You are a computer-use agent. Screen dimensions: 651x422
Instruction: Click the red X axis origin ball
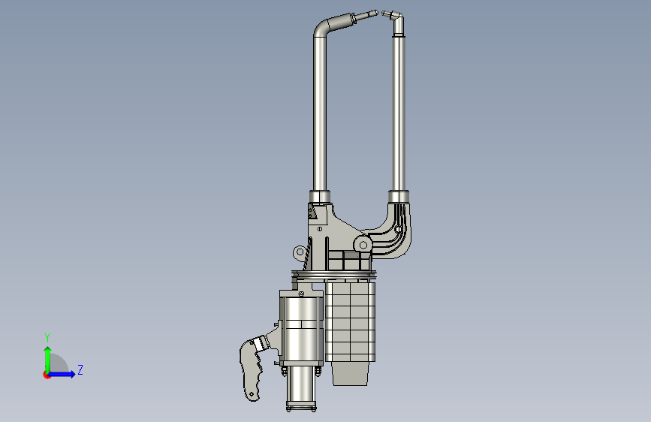47,375
